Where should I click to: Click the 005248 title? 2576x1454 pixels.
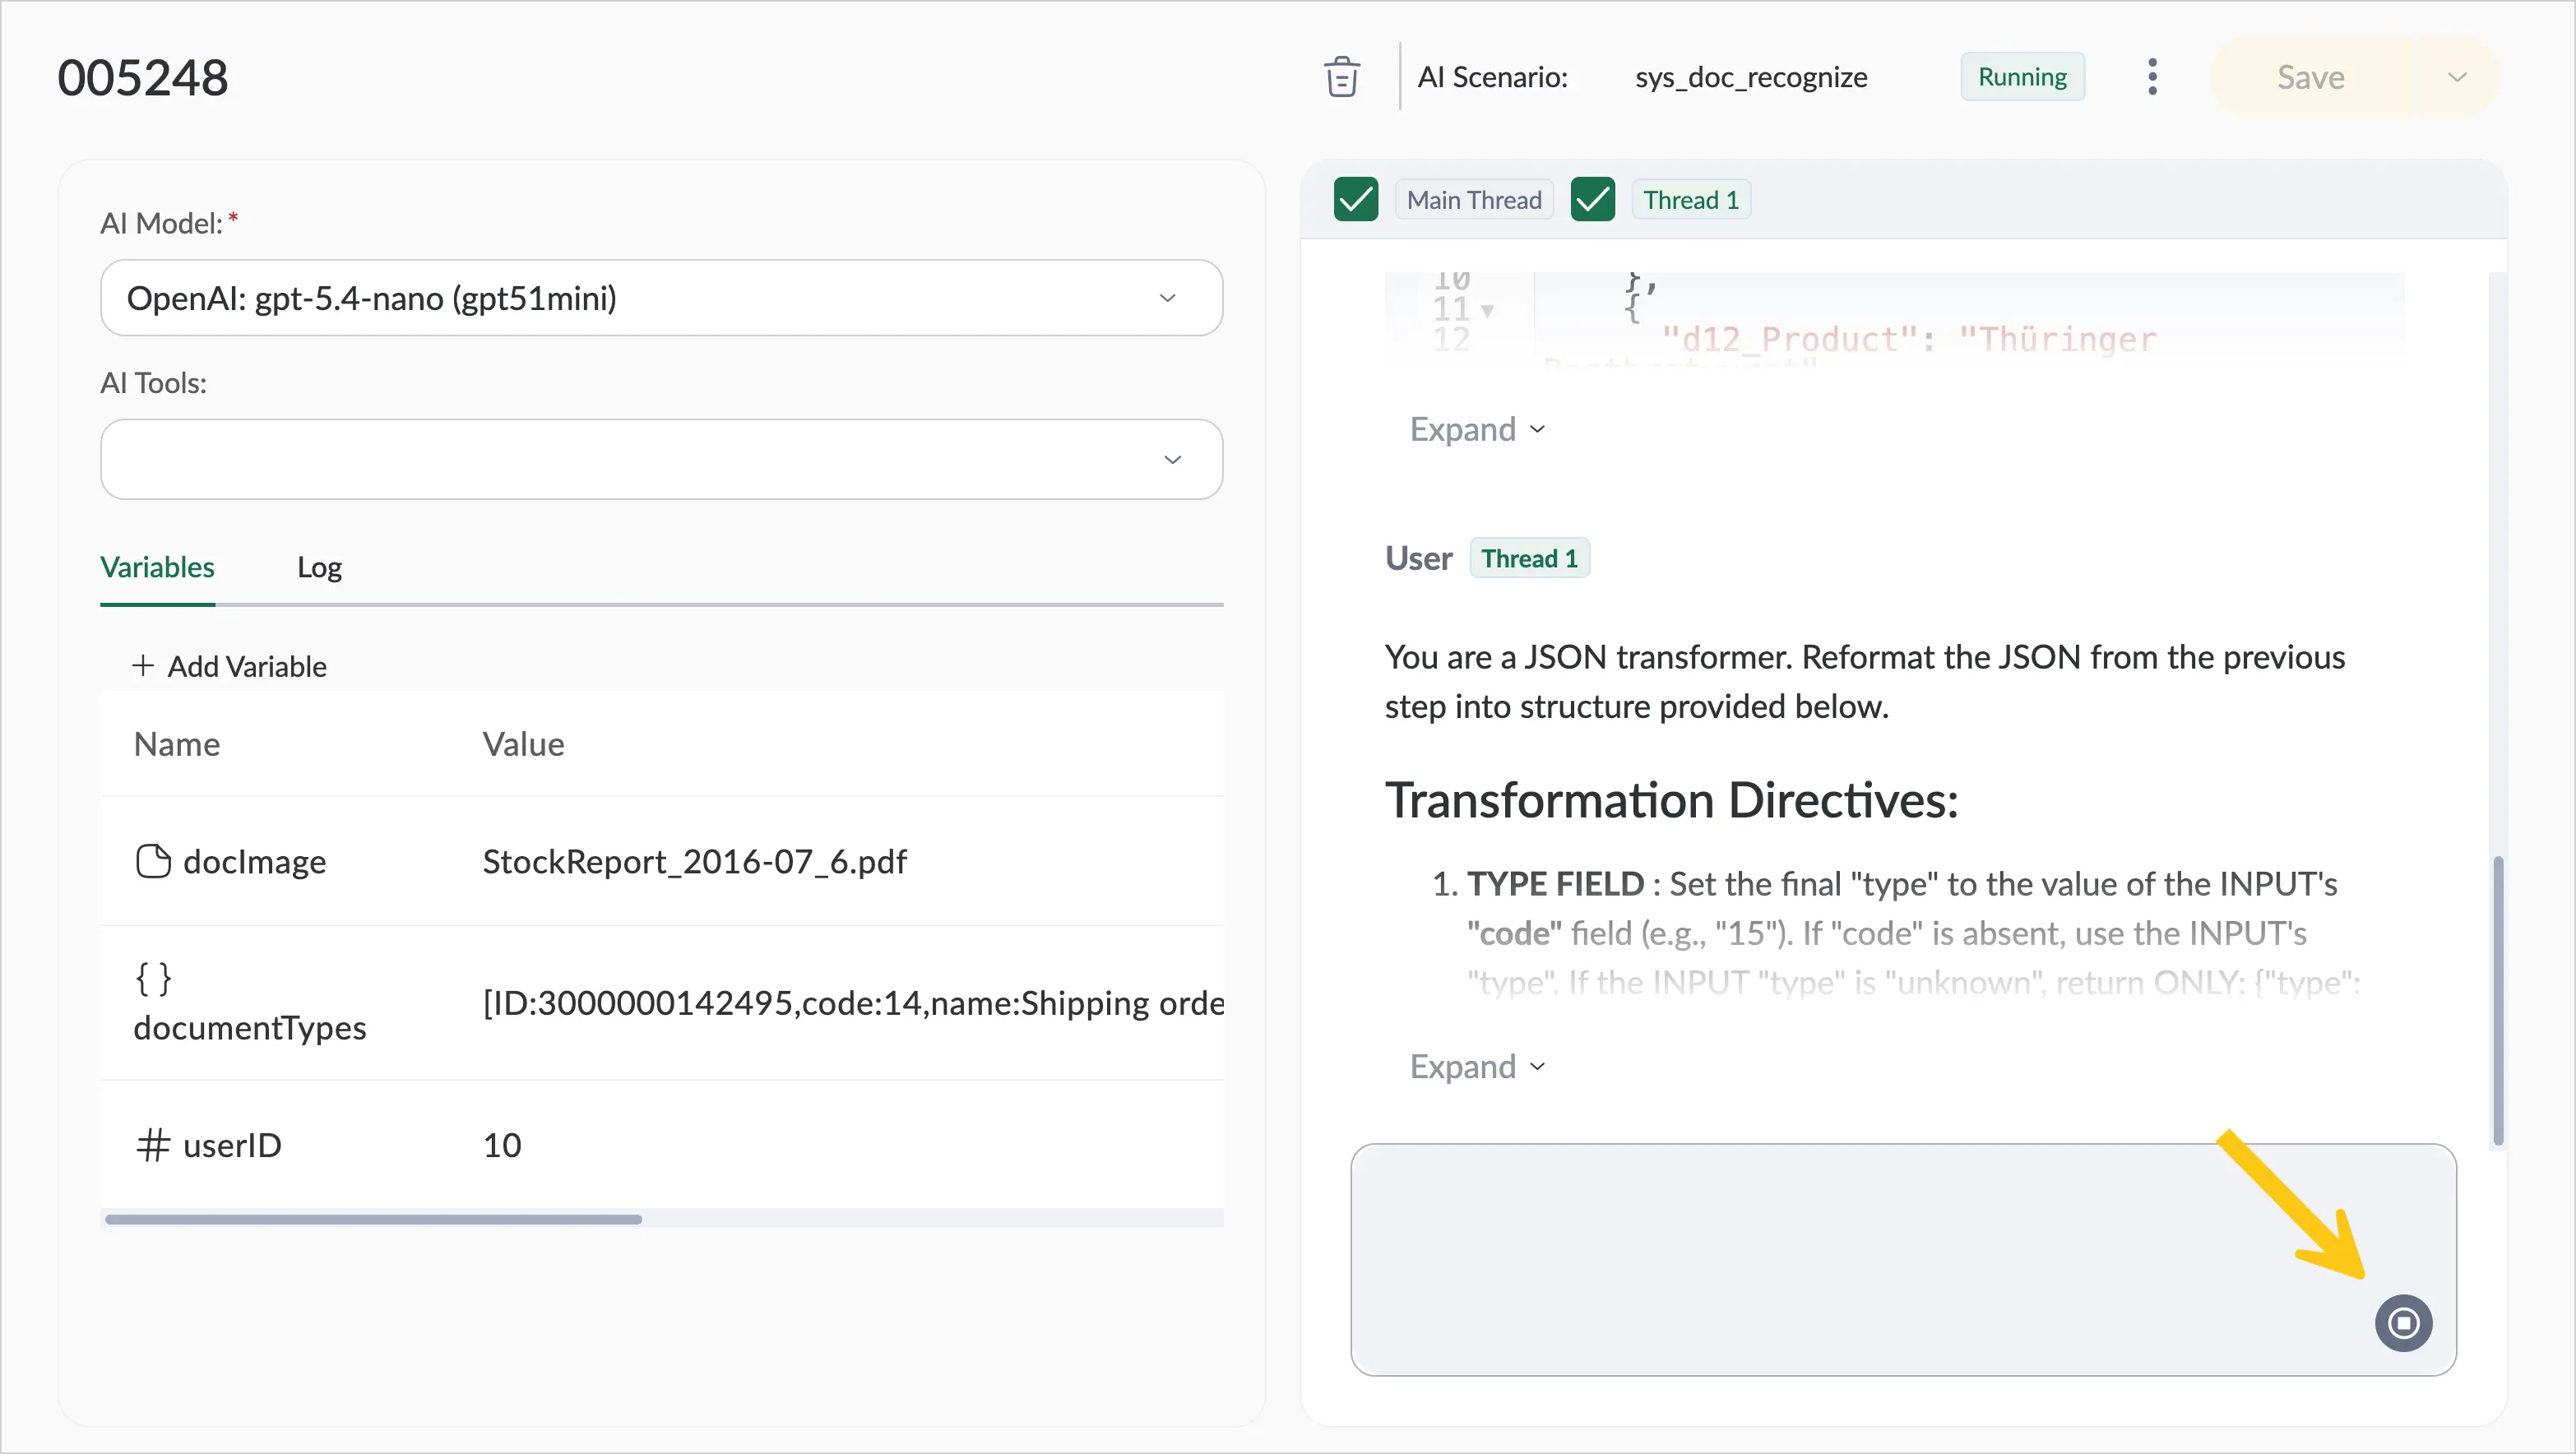click(x=143, y=77)
